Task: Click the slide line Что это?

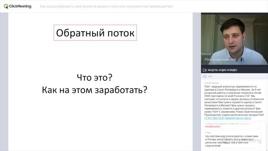Action: coord(95,77)
